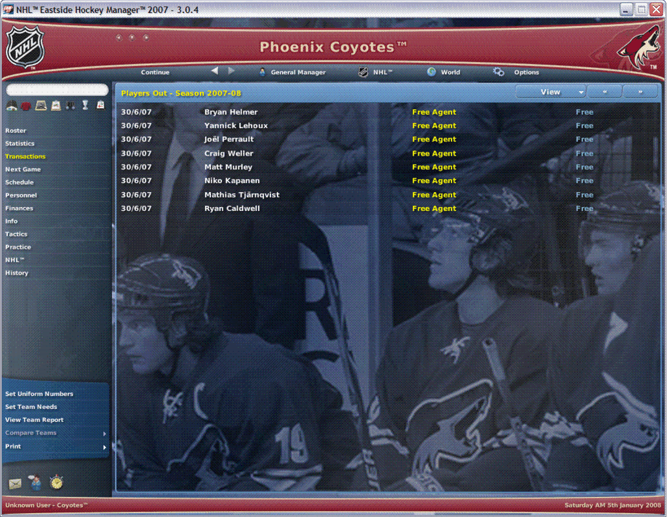Open player Yannick Lehoux
Screen dimensions: 667x517
coord(236,126)
